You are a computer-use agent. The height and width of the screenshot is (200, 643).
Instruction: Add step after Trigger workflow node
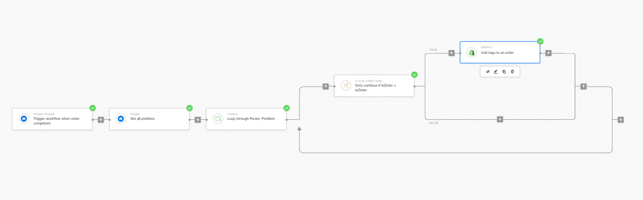[101, 120]
